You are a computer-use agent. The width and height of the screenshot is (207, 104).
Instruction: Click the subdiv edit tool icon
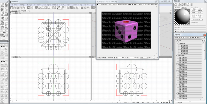point(2,97)
